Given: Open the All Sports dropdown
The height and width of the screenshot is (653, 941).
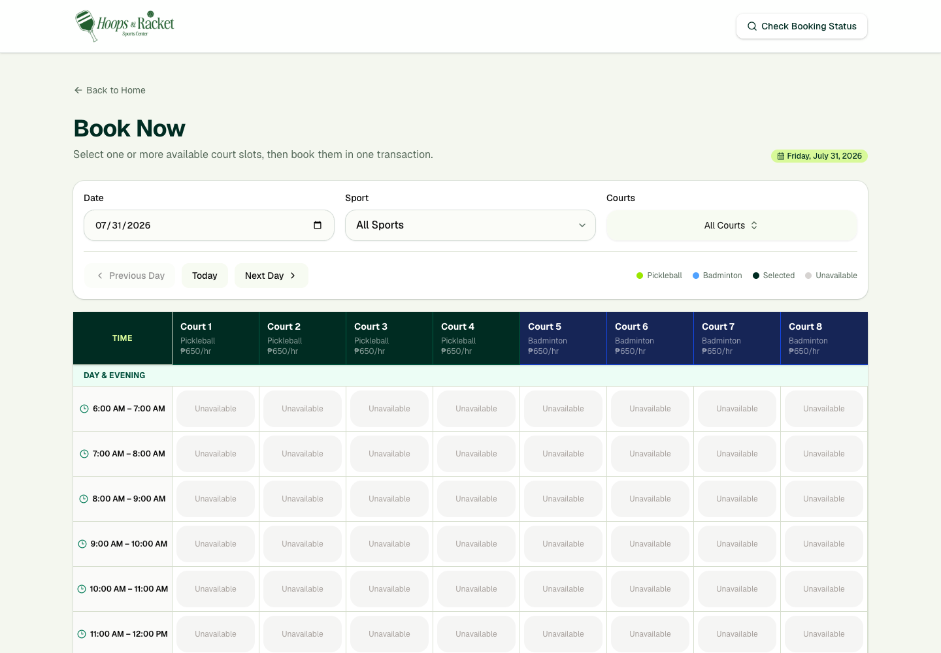Looking at the screenshot, I should click(470, 225).
